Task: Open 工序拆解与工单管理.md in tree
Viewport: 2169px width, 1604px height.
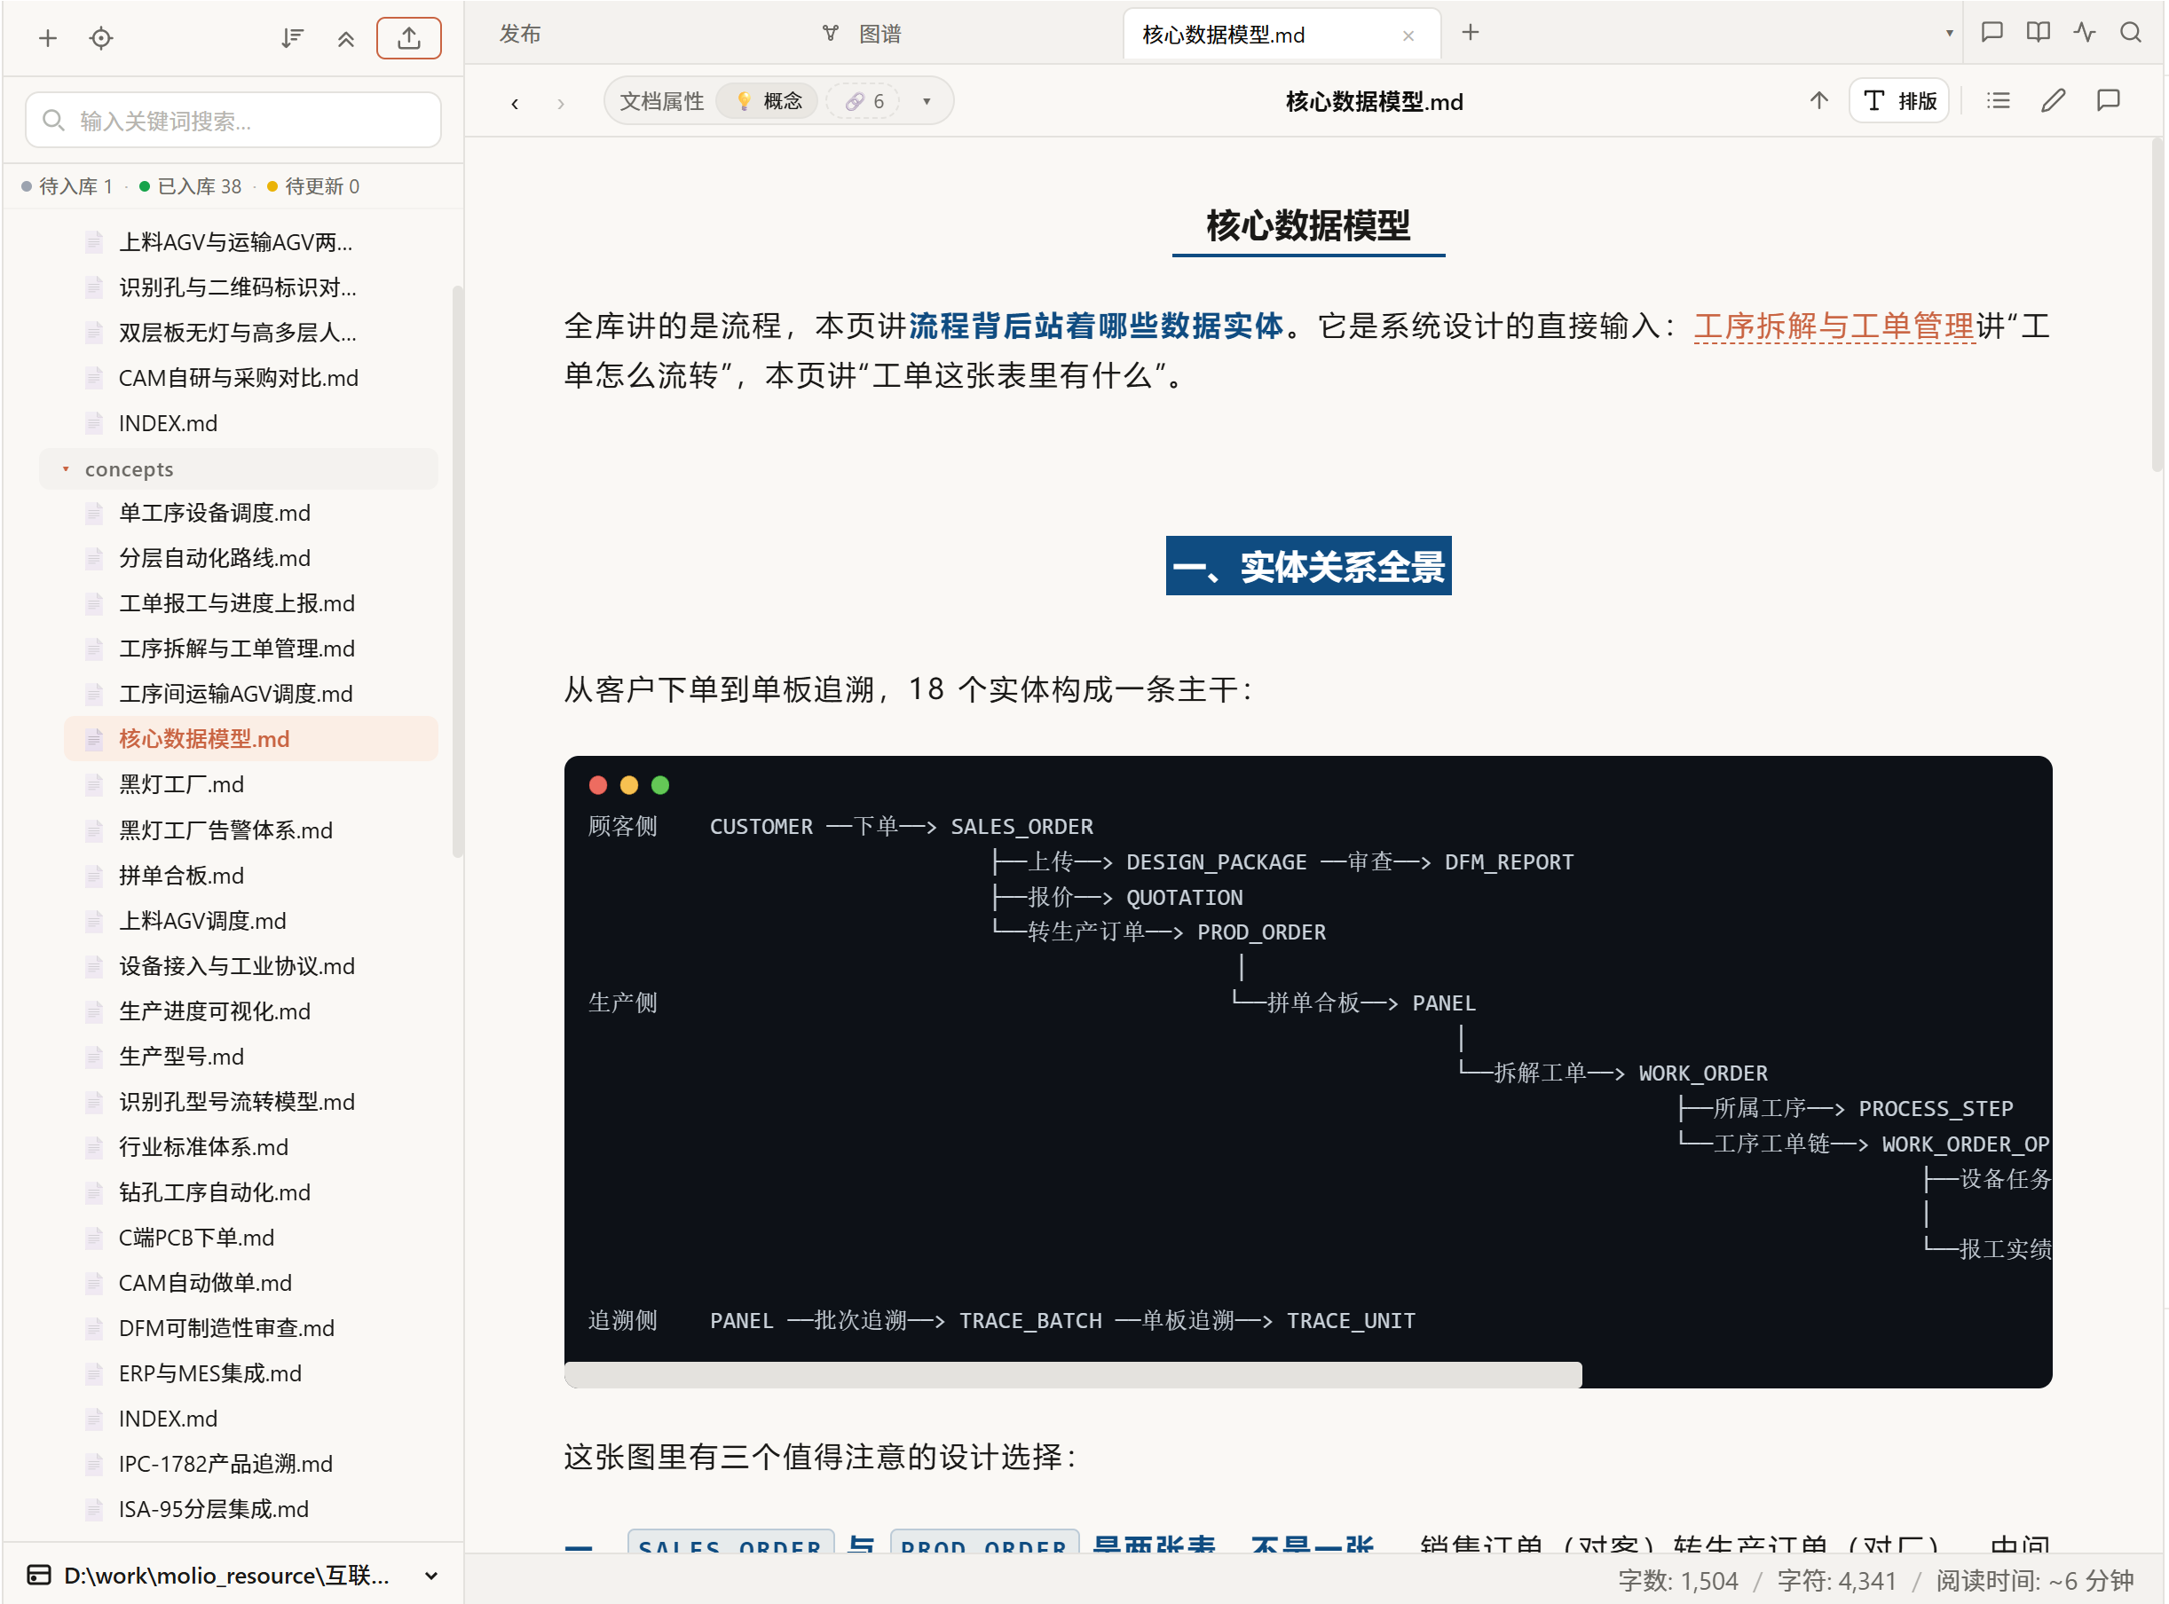Action: (x=251, y=649)
